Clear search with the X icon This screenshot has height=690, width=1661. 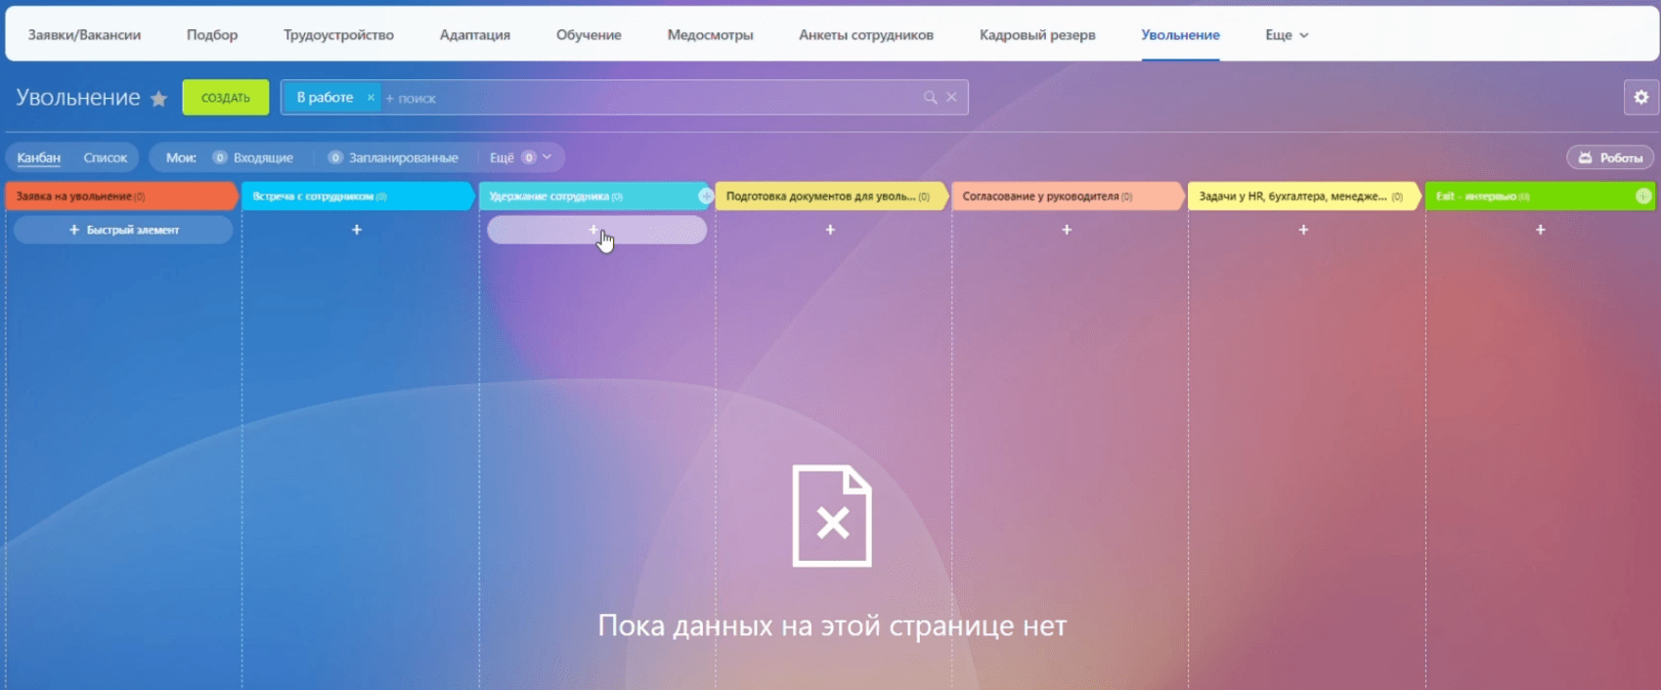click(x=951, y=98)
